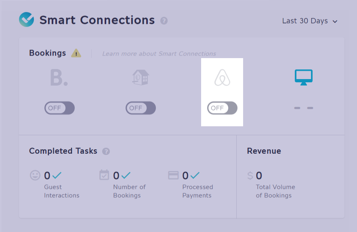The height and width of the screenshot is (232, 357).
Task: Open Completed Tasks help question mark
Action: click(106, 151)
